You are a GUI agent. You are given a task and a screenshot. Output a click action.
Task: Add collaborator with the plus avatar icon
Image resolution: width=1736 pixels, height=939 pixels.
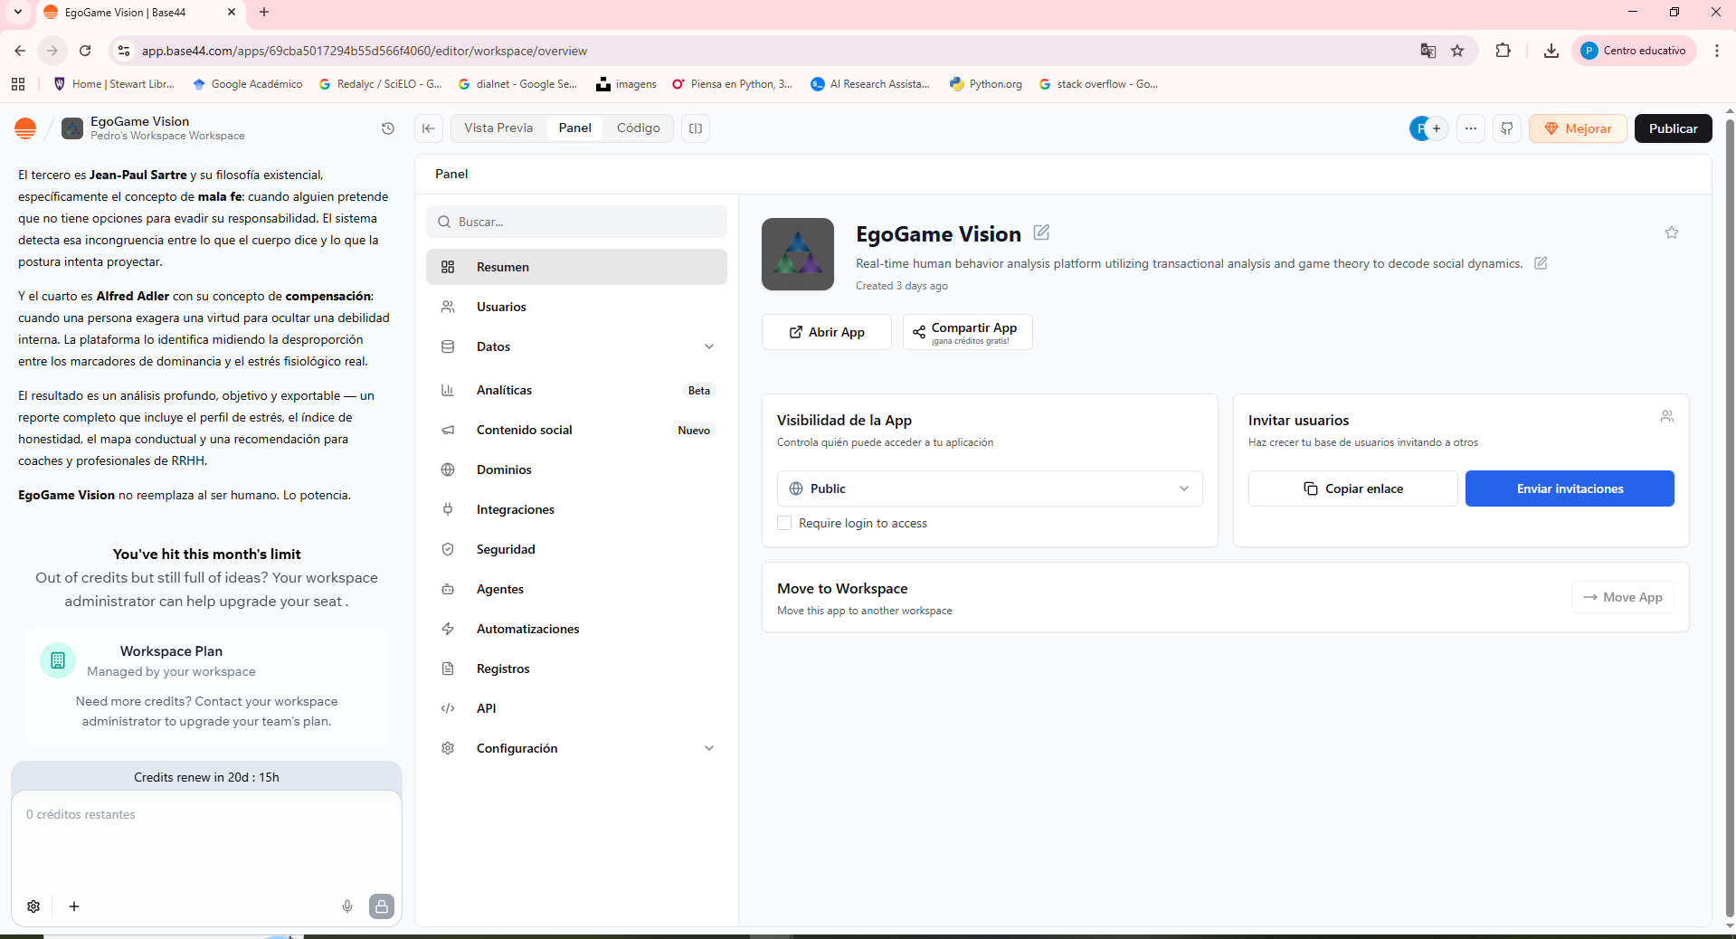point(1437,128)
